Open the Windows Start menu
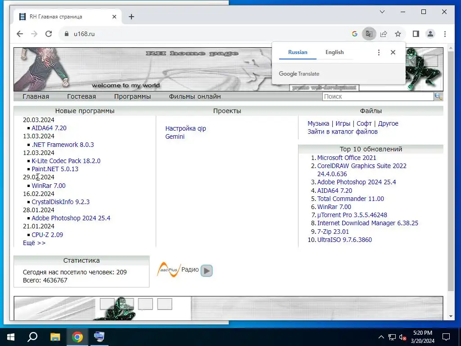 click(x=11, y=337)
